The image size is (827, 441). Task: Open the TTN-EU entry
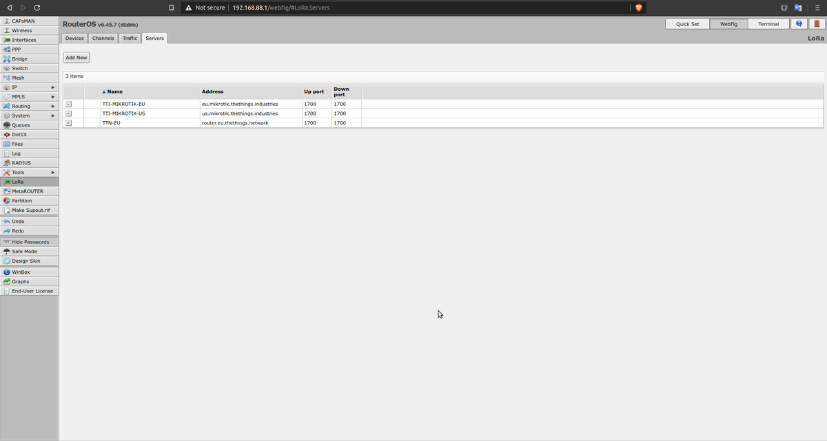pos(111,123)
